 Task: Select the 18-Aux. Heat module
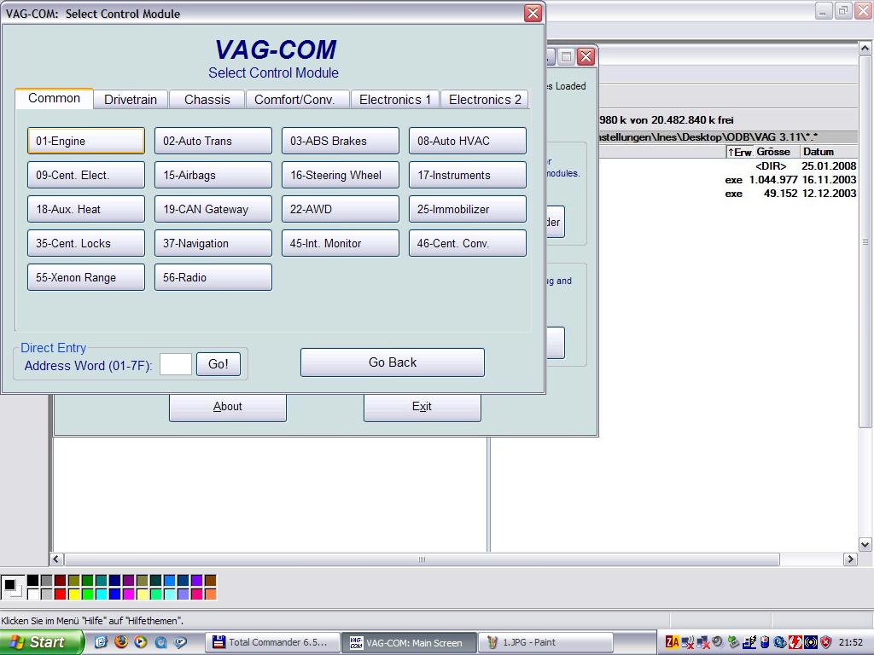(x=86, y=209)
